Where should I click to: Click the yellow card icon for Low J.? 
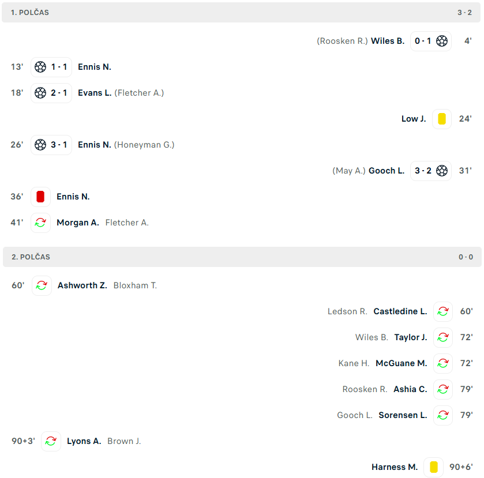pyautogui.click(x=442, y=119)
